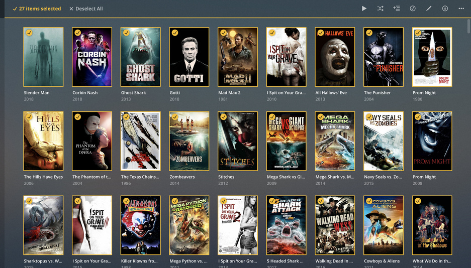471x268 pixels.
Task: Select the 2008 Prom Night poster
Action: click(x=432, y=141)
